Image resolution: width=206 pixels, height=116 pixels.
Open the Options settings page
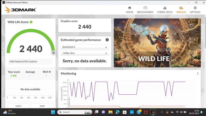[x=195, y=10]
